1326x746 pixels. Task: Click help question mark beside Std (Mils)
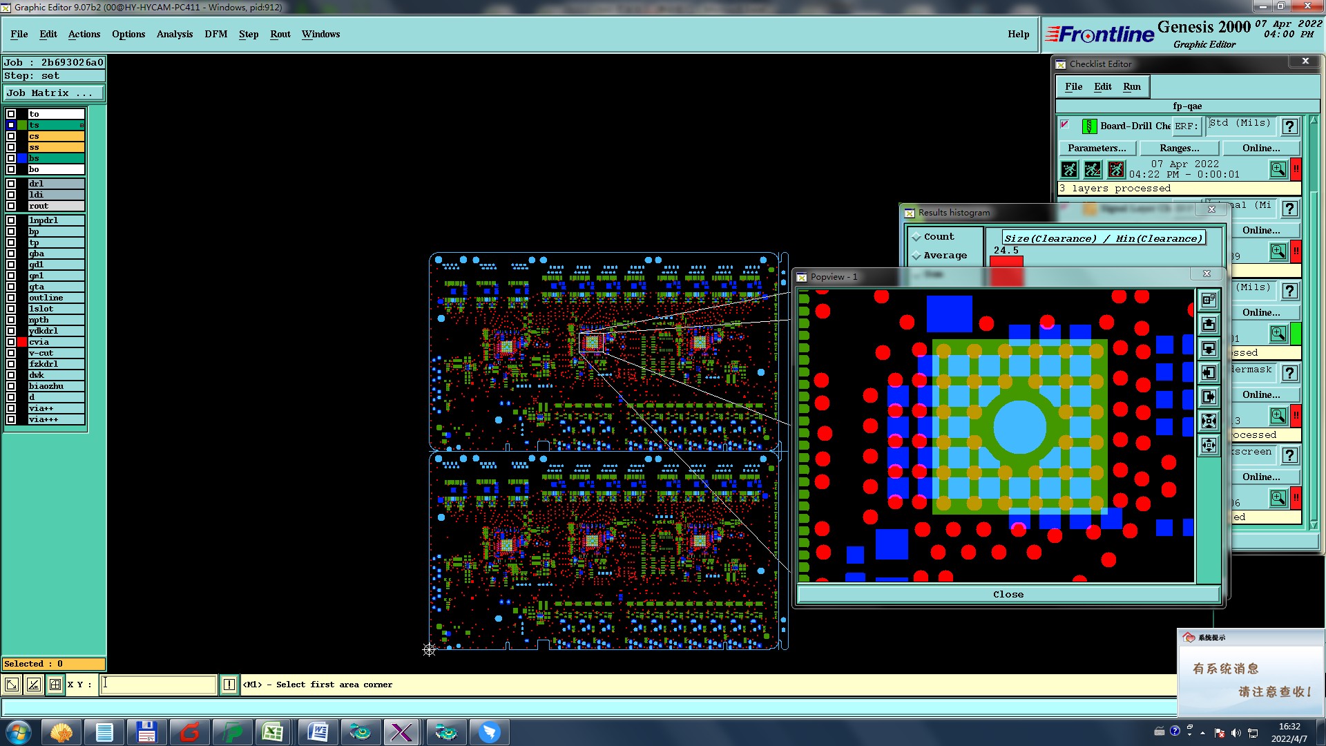tap(1289, 126)
